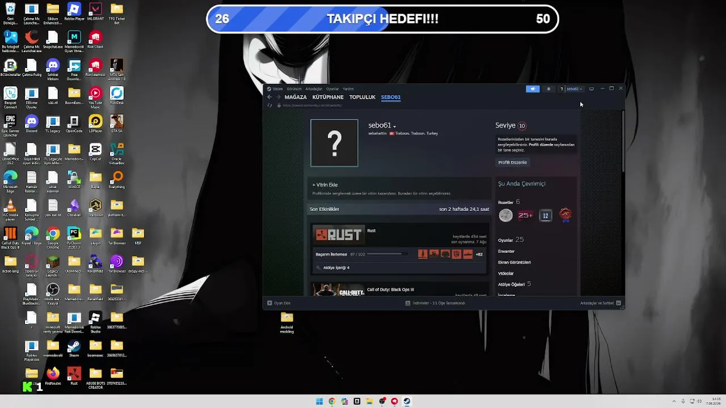Image resolution: width=726 pixels, height=408 pixels.
Task: Open the Envanter link
Action: point(506,251)
